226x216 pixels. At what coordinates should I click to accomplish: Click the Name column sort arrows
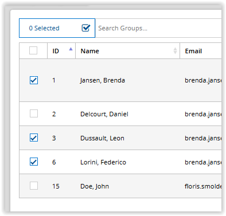pos(175,51)
